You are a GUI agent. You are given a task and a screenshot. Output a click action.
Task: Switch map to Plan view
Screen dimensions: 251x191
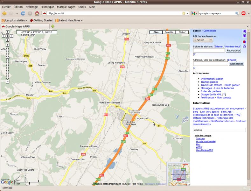tap(156, 32)
